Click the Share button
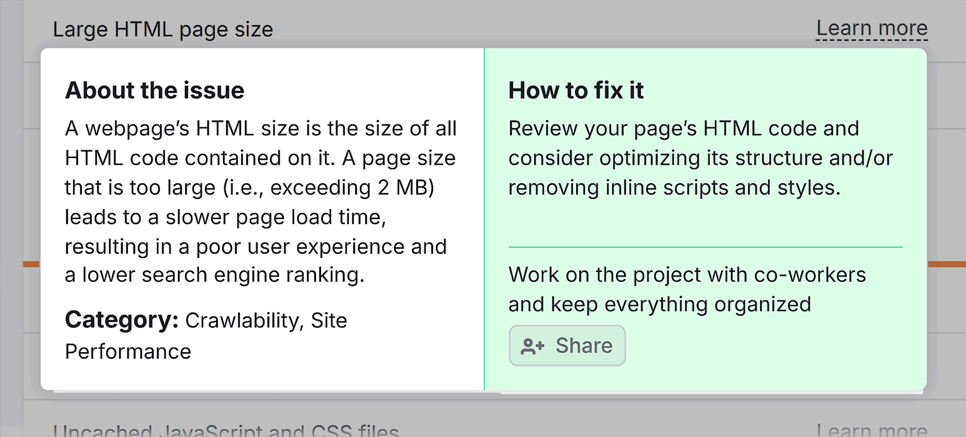The height and width of the screenshot is (437, 966). pos(567,346)
